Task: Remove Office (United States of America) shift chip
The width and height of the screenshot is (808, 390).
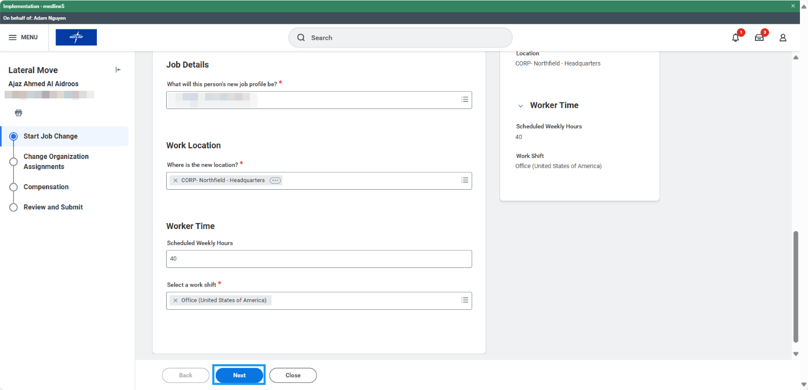Action: point(175,300)
